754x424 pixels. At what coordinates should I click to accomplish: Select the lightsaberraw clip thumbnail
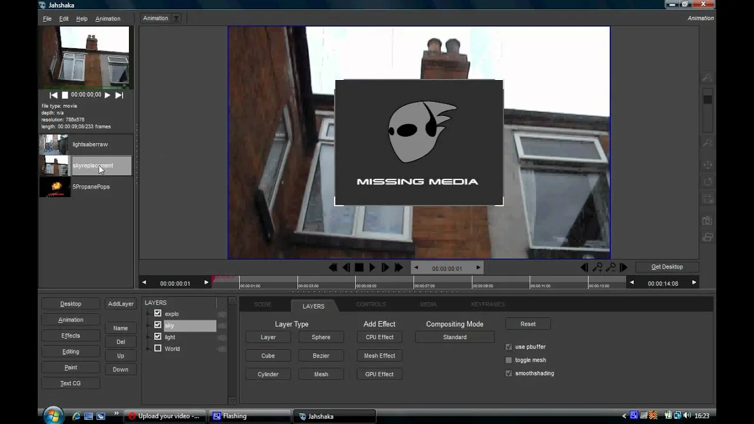coord(54,144)
